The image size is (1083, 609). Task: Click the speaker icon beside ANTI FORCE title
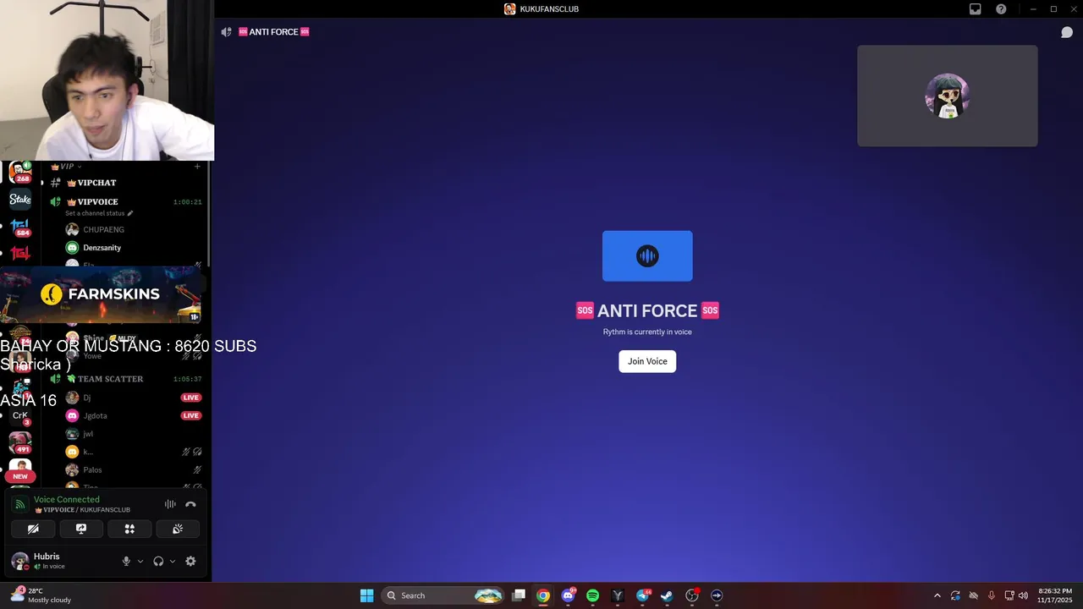[226, 32]
